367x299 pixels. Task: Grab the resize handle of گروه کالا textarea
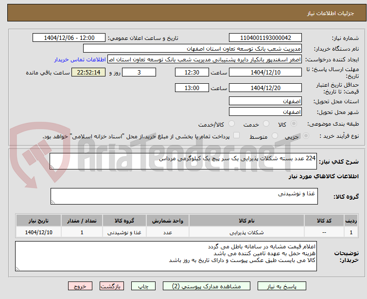pos(53,202)
